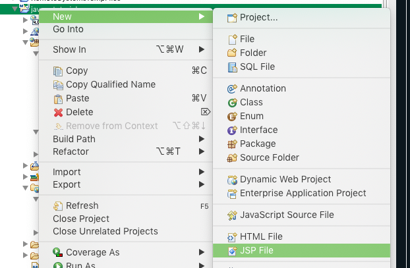Click the Interface icon
This screenshot has height=268, width=410.
(x=231, y=130)
